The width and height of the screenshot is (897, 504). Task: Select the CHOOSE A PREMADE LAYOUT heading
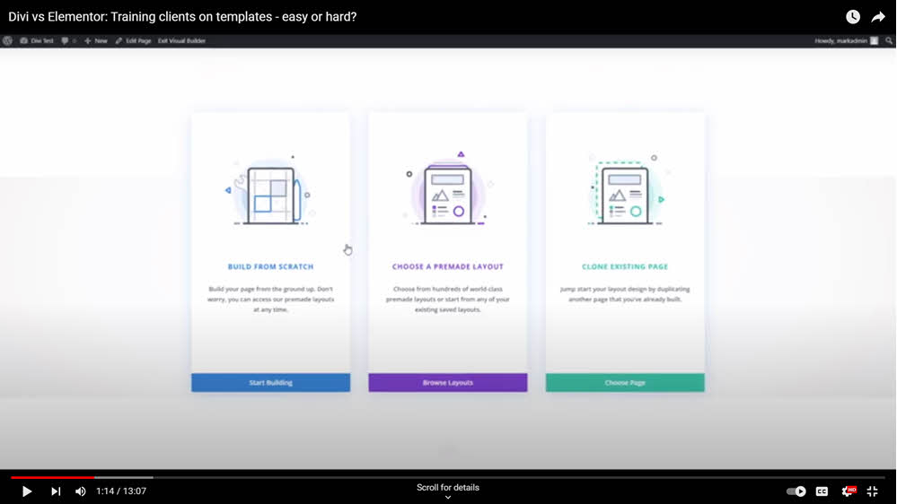448,266
